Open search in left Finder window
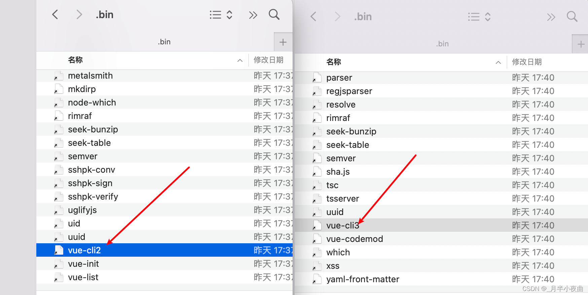The height and width of the screenshot is (295, 588). [274, 14]
